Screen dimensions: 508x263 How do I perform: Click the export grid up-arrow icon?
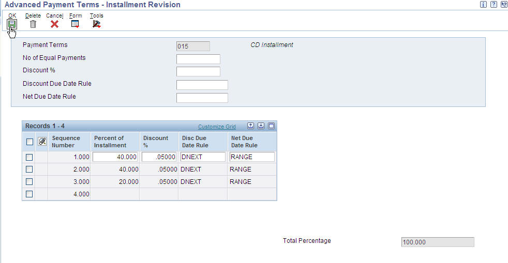coord(250,126)
